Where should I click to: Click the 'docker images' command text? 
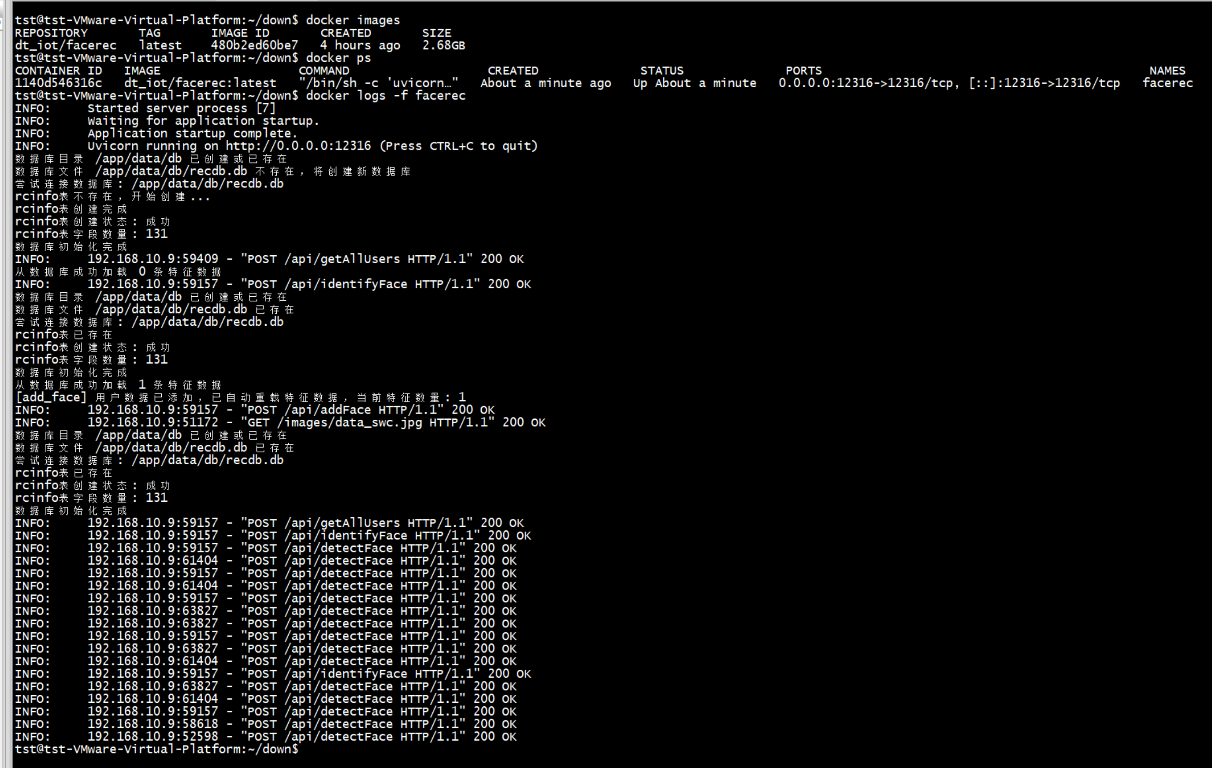(352, 20)
